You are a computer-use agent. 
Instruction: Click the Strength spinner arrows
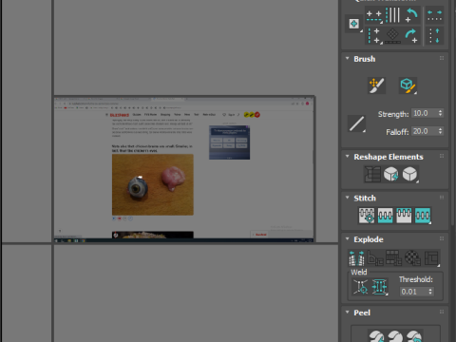440,113
